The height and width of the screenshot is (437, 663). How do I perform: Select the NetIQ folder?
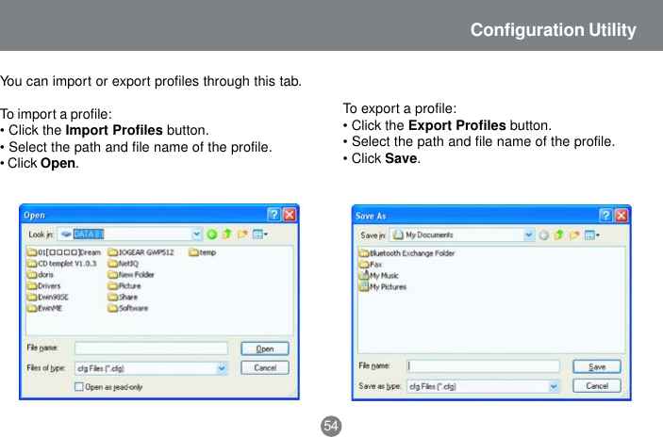(123, 264)
